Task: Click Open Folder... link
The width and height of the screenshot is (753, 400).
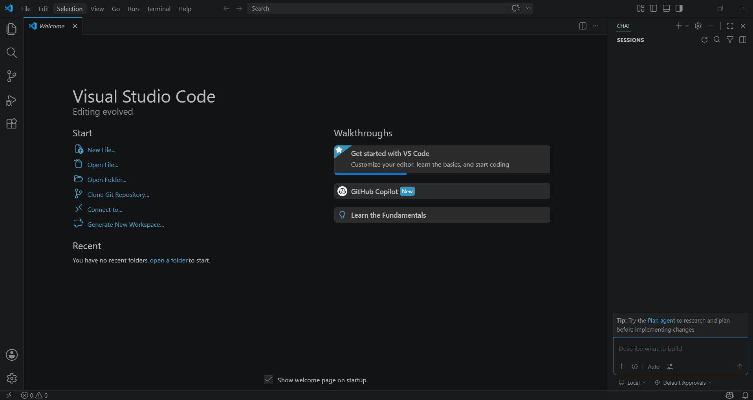Action: click(107, 180)
